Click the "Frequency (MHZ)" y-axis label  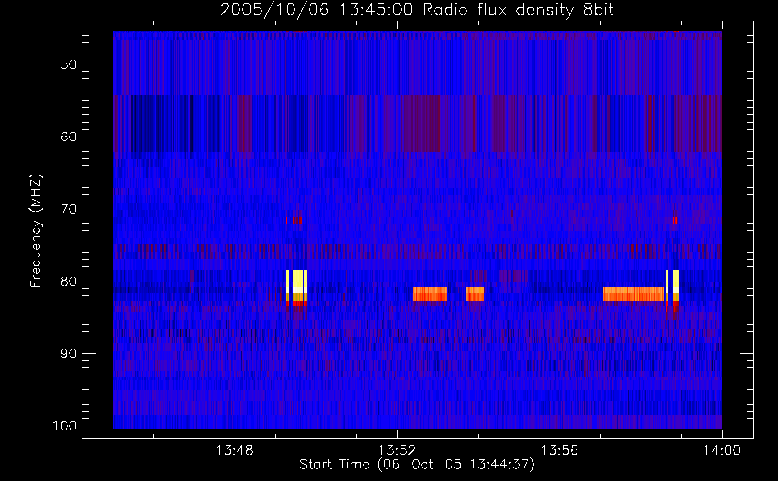pos(36,231)
